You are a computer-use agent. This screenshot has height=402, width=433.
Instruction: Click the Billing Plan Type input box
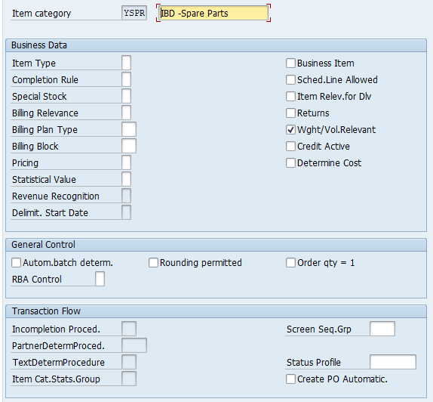click(129, 129)
